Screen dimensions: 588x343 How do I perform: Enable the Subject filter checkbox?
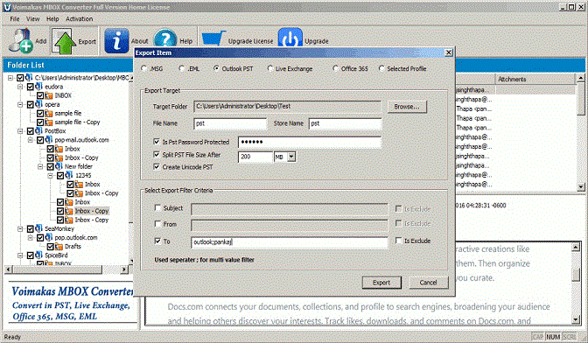pos(157,207)
